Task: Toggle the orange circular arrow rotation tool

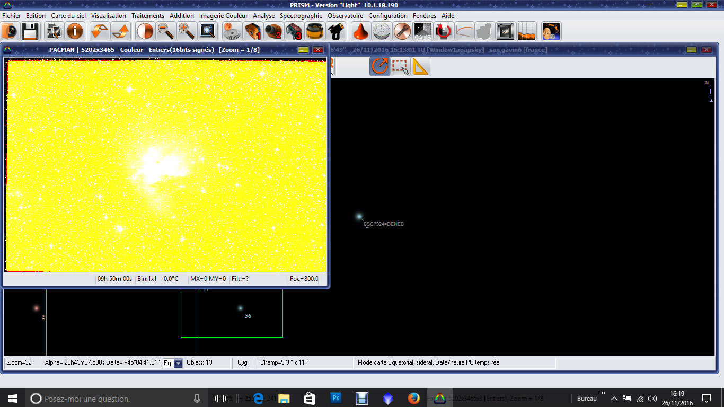Action: 379,67
